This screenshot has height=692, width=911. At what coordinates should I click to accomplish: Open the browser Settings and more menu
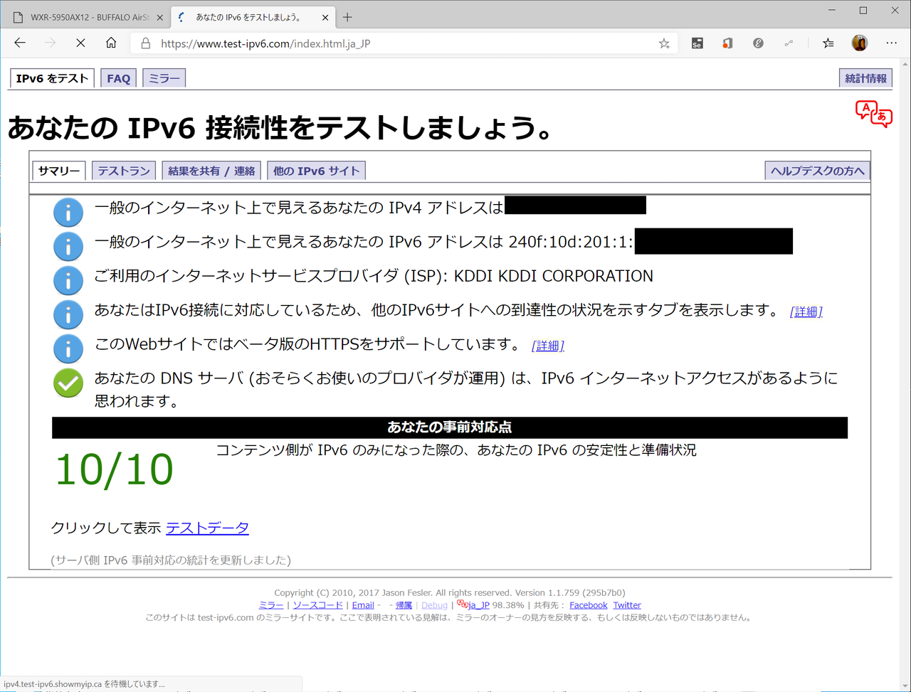click(892, 43)
